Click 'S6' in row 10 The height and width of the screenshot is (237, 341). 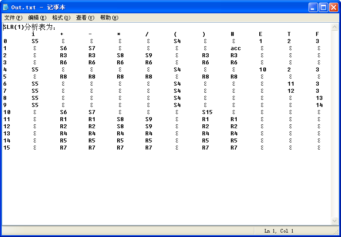point(63,112)
